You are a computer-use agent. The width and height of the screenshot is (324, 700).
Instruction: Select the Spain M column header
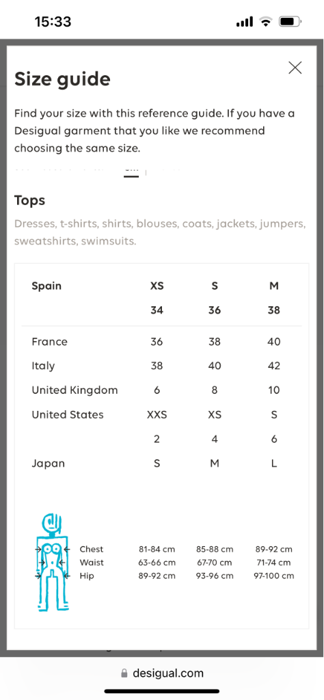coord(274,286)
